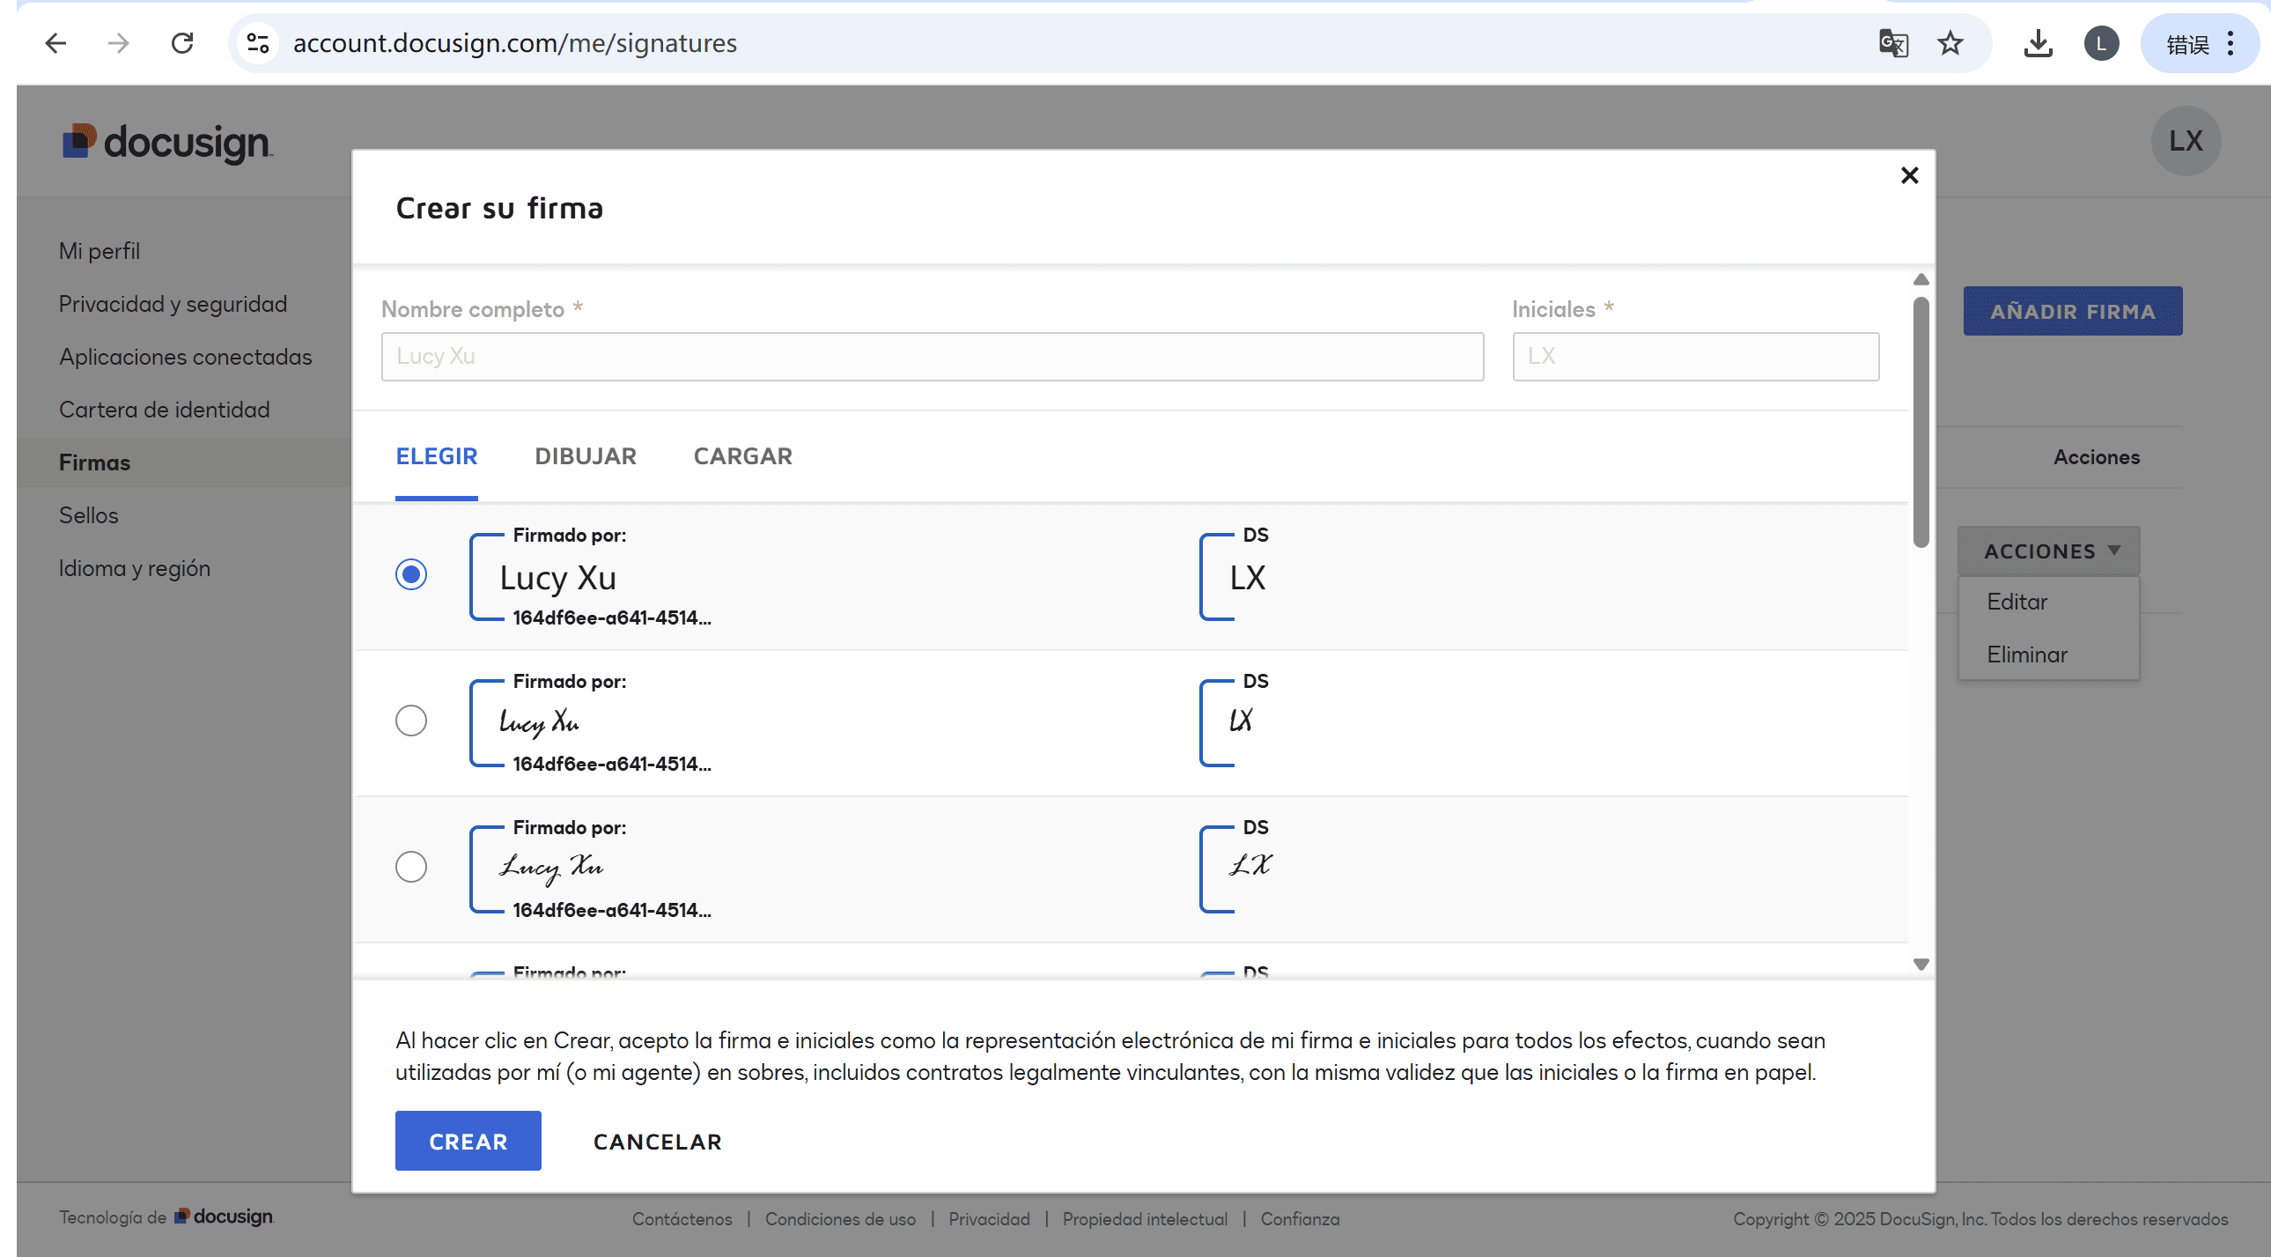Click the Nombre completo input field
Image resolution: width=2271 pixels, height=1257 pixels.
point(933,357)
